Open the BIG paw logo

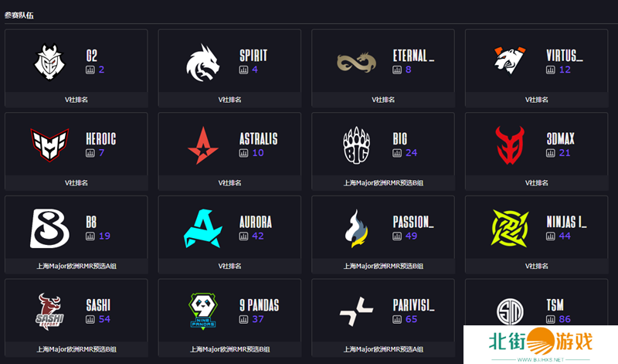click(x=356, y=145)
